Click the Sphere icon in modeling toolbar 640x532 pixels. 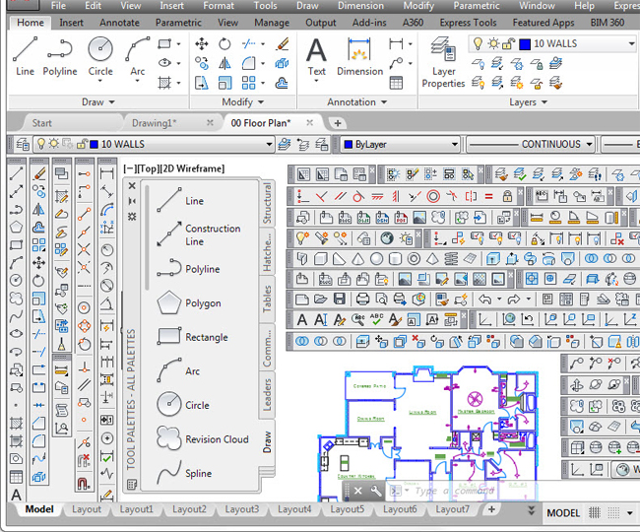pyautogui.click(x=377, y=258)
